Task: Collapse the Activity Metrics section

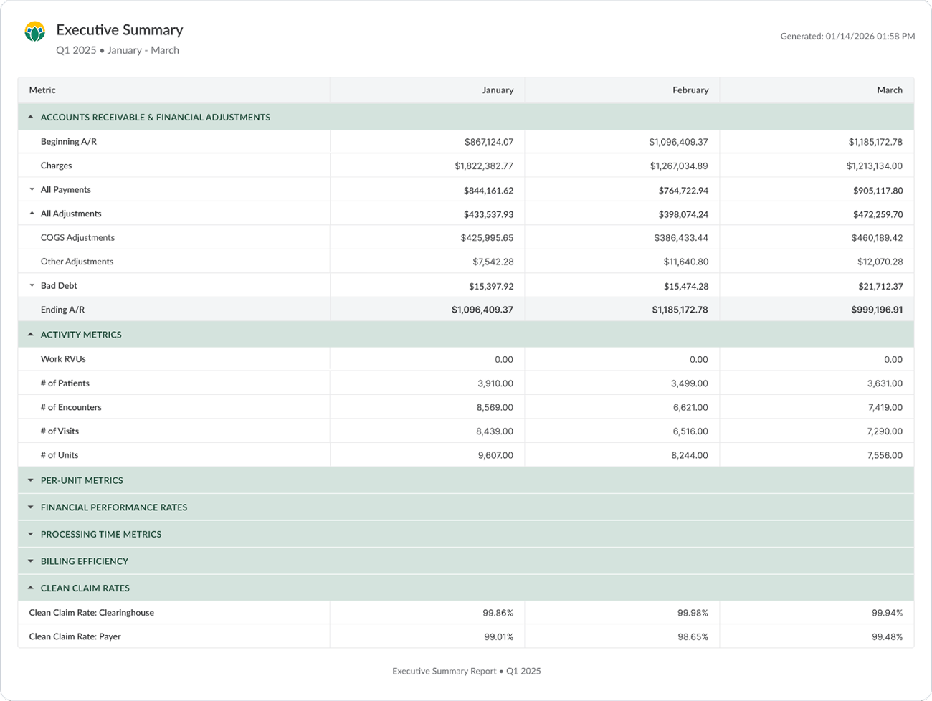Action: tap(31, 335)
